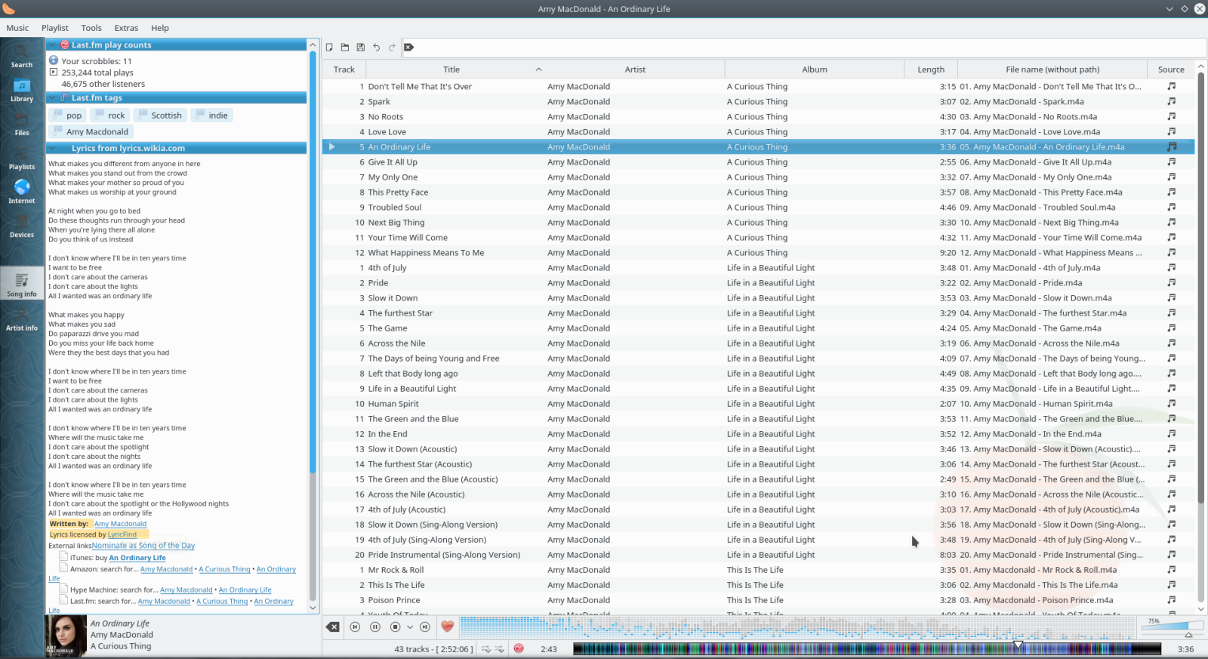
Task: Select the Song info sidebar tab
Action: pos(21,285)
